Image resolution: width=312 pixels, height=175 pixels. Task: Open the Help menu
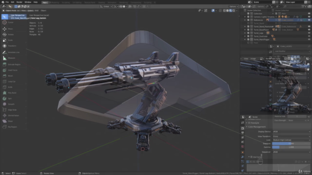coord(36,2)
